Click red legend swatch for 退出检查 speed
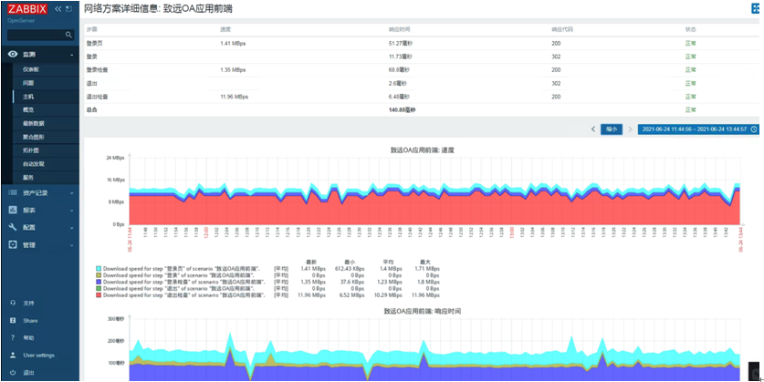The width and height of the screenshot is (764, 382). click(x=99, y=295)
